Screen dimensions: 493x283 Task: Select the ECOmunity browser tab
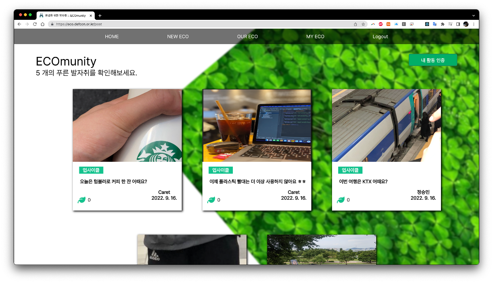coord(65,15)
